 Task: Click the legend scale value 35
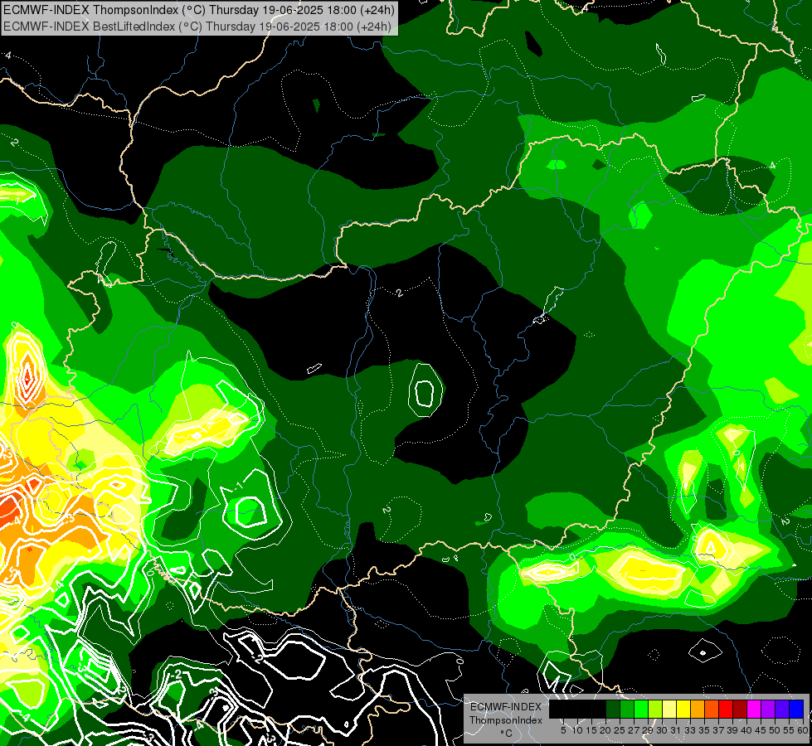click(704, 730)
